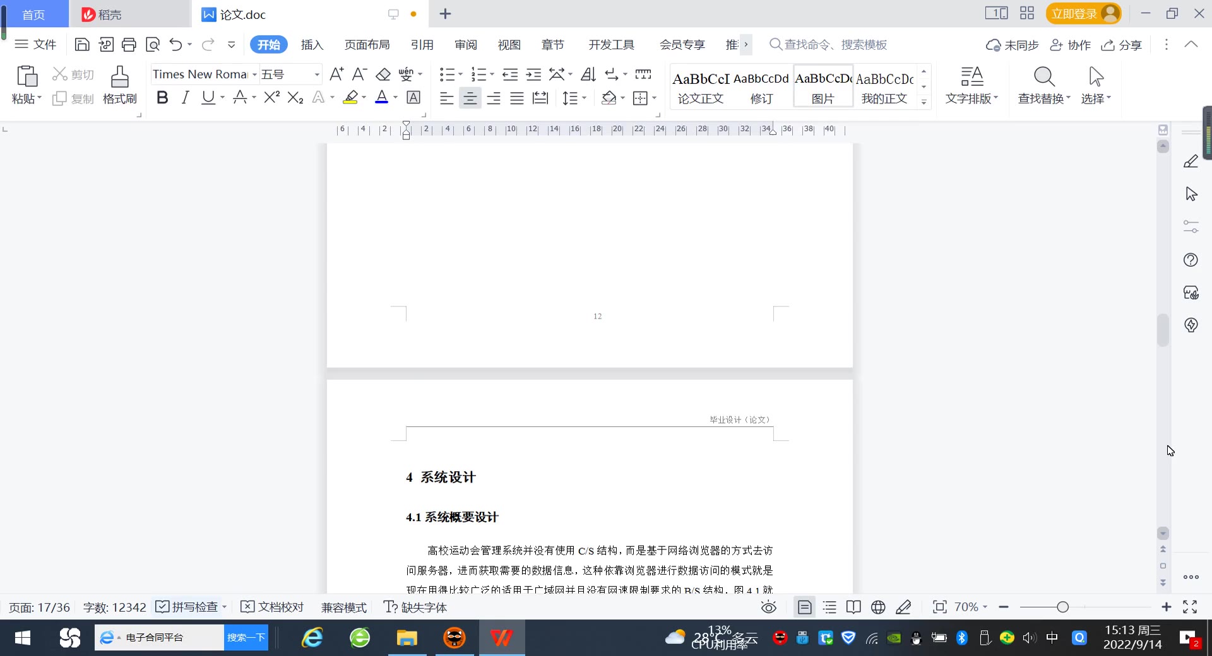This screenshot has height=656, width=1212.
Task: Click Missing Fonts (缺失字体)
Action: 415,607
